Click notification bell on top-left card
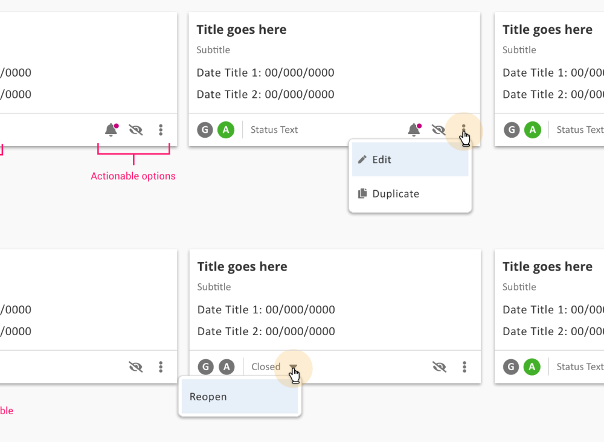The width and height of the screenshot is (604, 442). click(111, 130)
